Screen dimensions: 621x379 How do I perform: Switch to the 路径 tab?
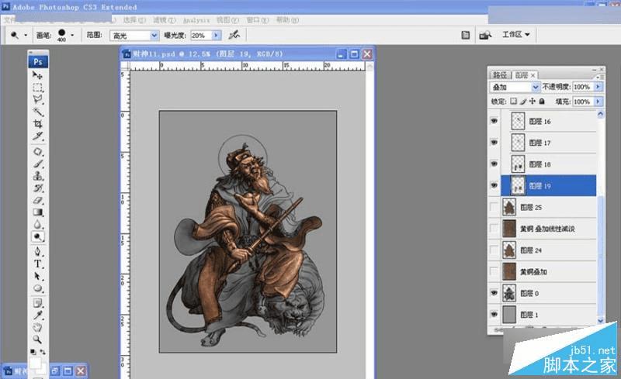[x=501, y=75]
